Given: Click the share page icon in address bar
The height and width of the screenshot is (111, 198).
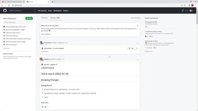Looking at the screenshot, I should coord(182,6).
